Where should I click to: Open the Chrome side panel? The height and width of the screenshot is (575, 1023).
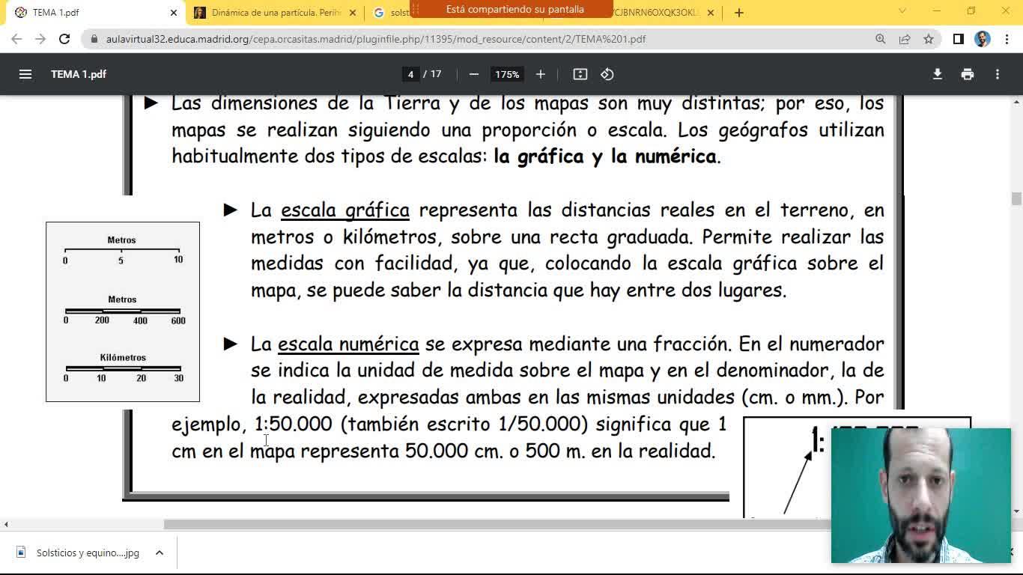point(958,39)
